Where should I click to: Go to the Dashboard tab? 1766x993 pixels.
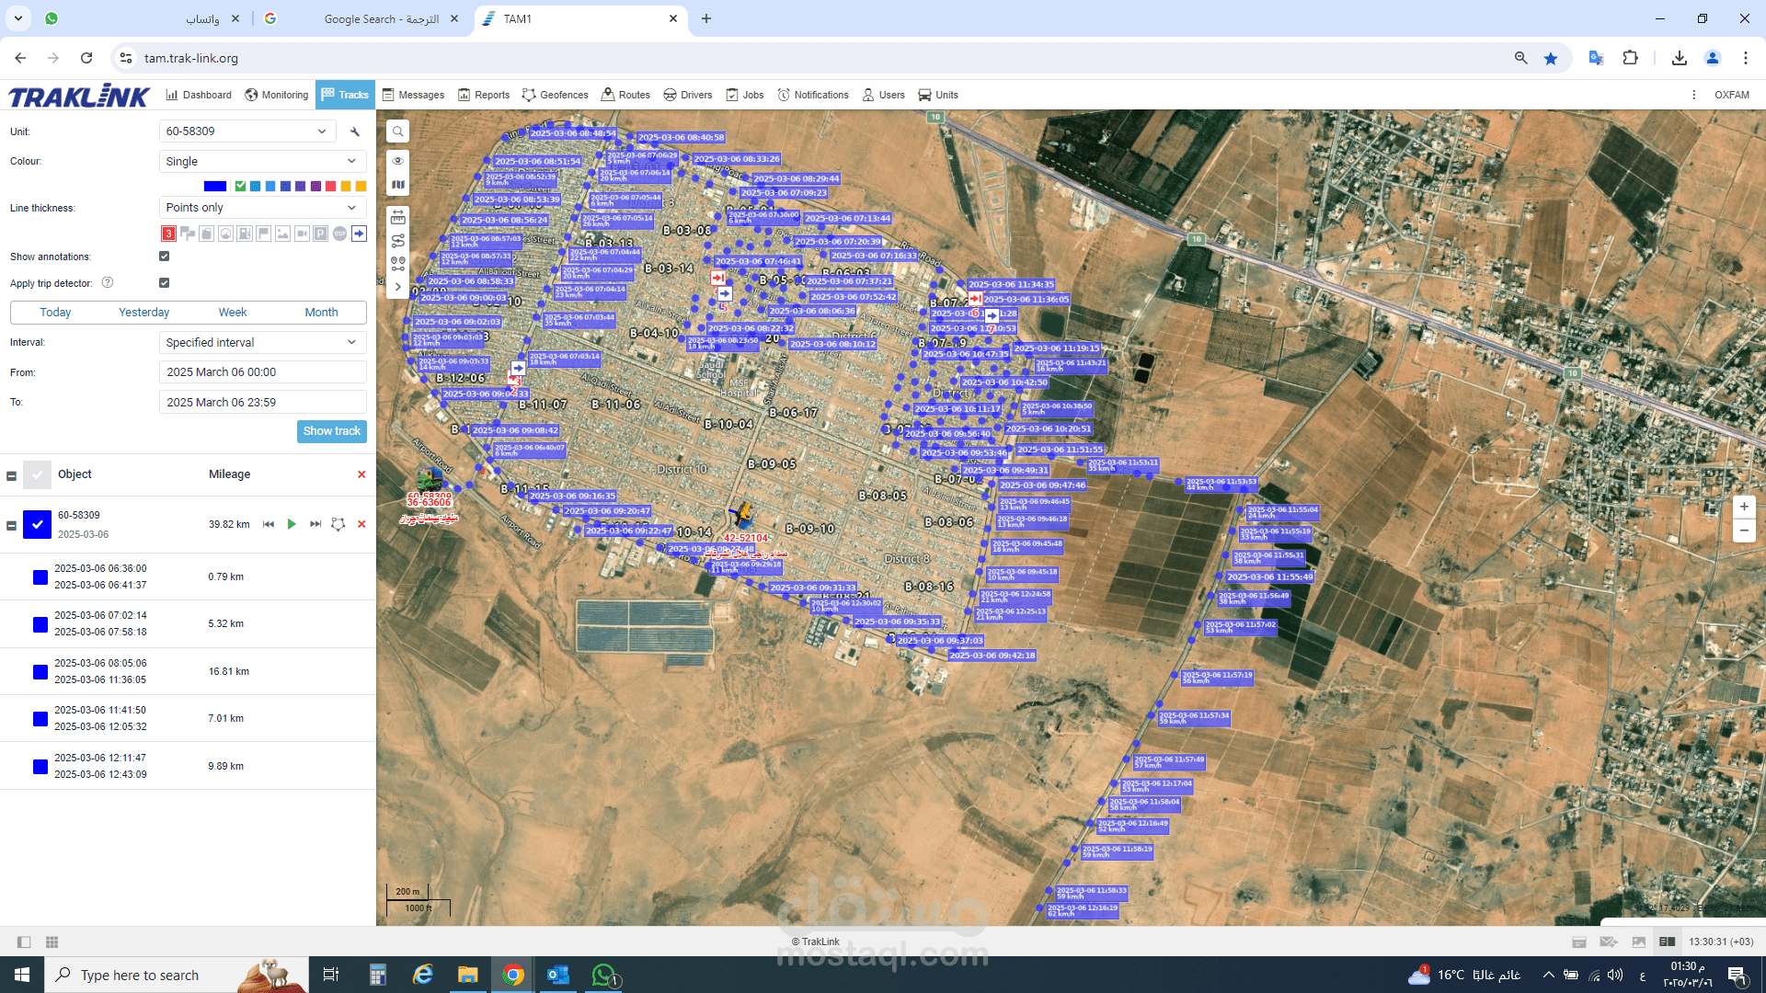[199, 95]
